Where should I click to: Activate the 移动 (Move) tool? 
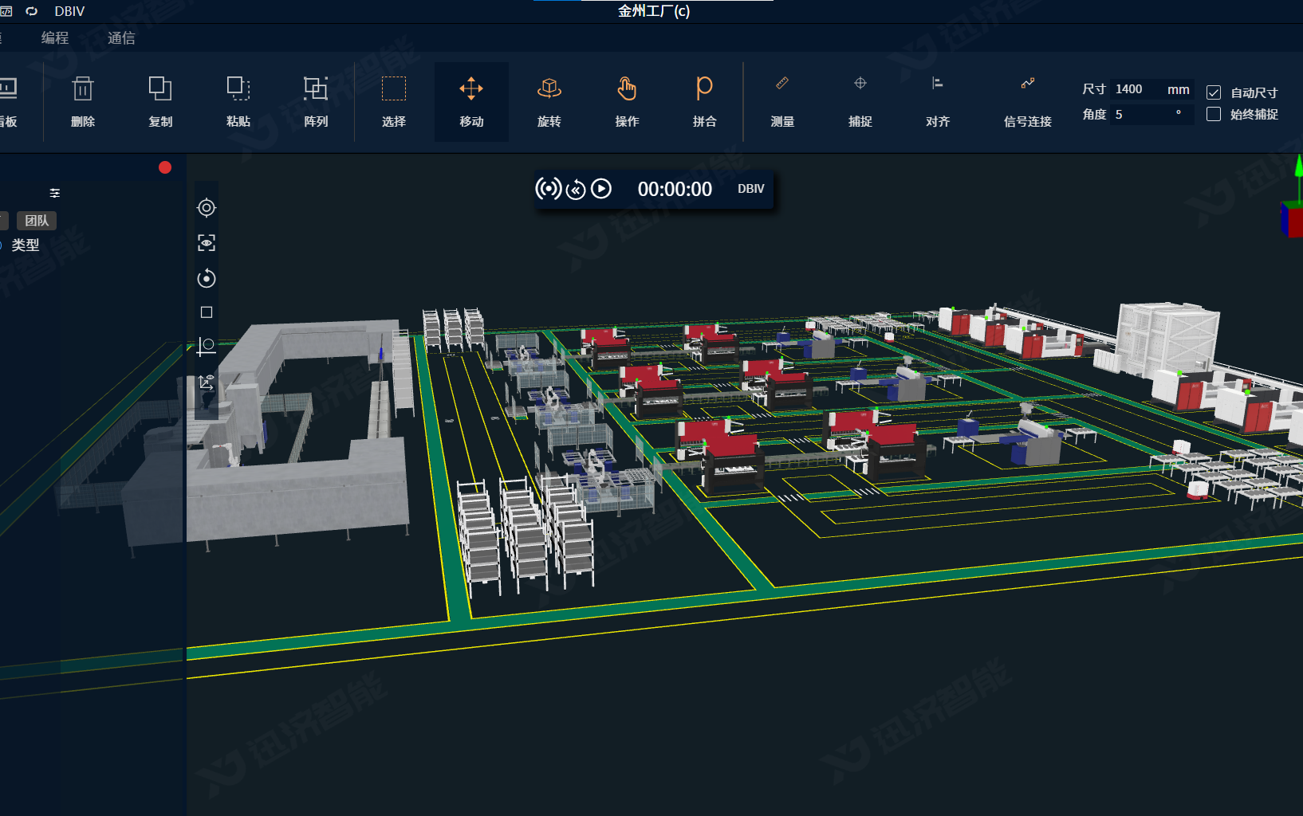coord(471,102)
